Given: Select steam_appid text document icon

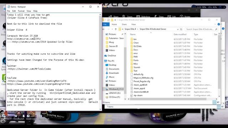Looking at the screenshot, I should pyautogui.click(x=131, y=89).
